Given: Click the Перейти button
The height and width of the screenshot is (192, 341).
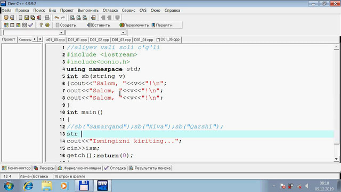Looking at the screenshot, I should tap(162, 25).
